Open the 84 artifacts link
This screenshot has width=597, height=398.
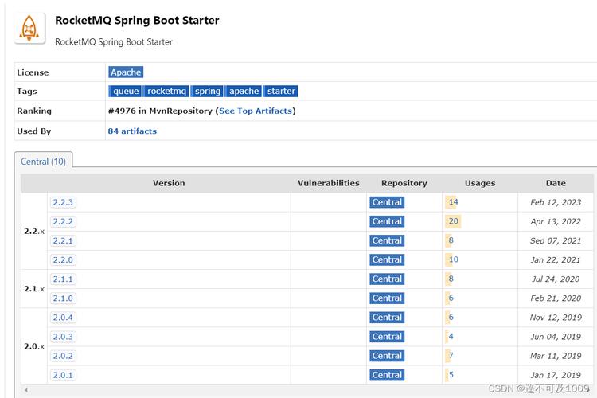pyautogui.click(x=132, y=131)
